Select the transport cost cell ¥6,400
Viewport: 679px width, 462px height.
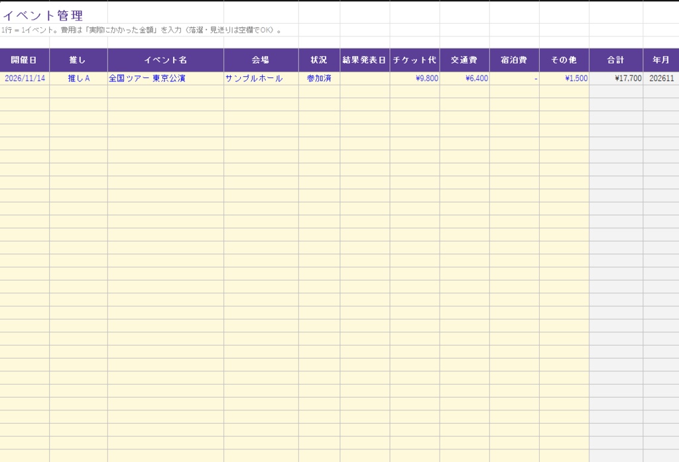point(465,78)
